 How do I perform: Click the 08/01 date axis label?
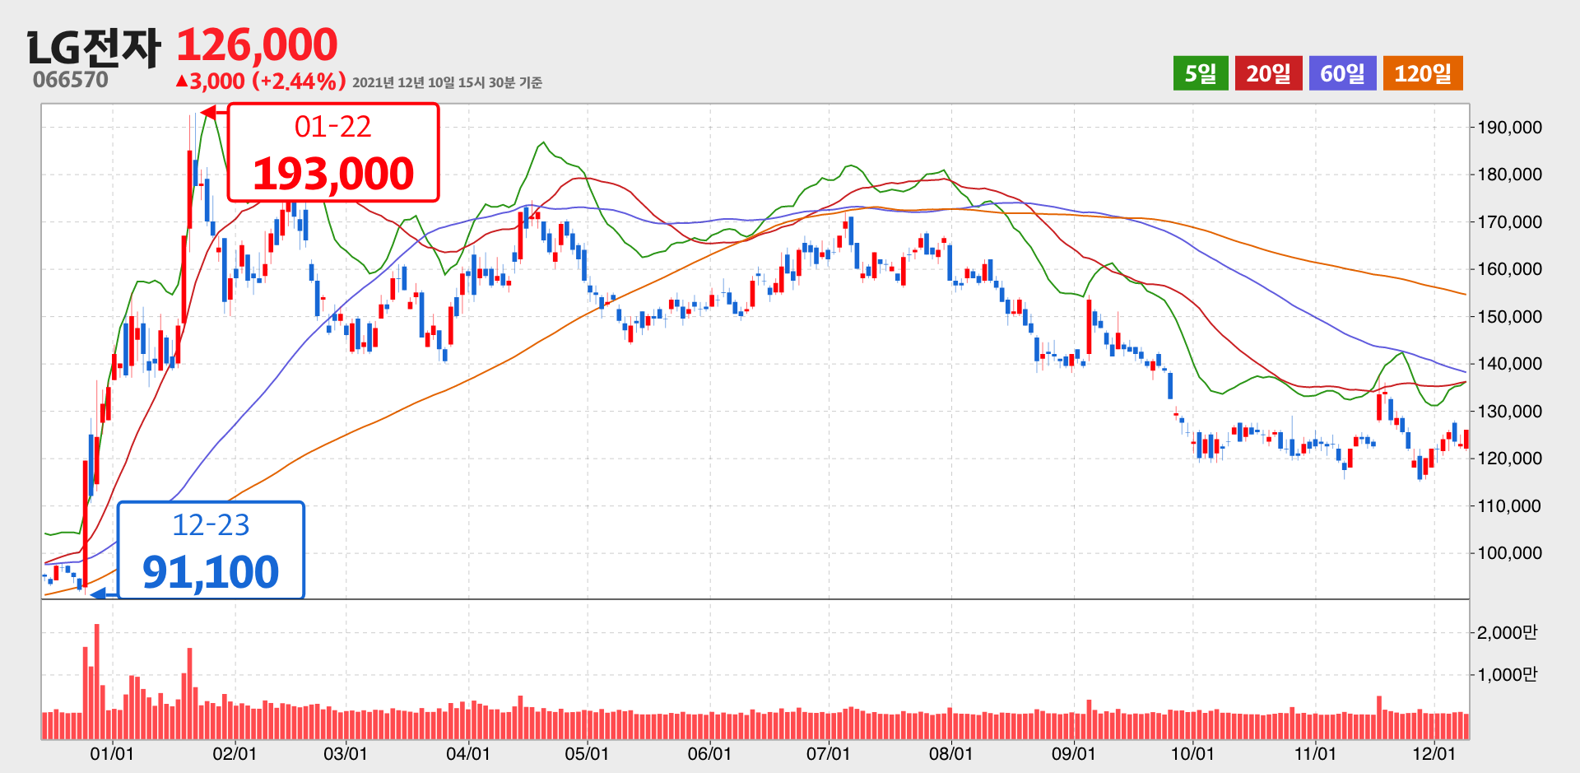tap(950, 754)
